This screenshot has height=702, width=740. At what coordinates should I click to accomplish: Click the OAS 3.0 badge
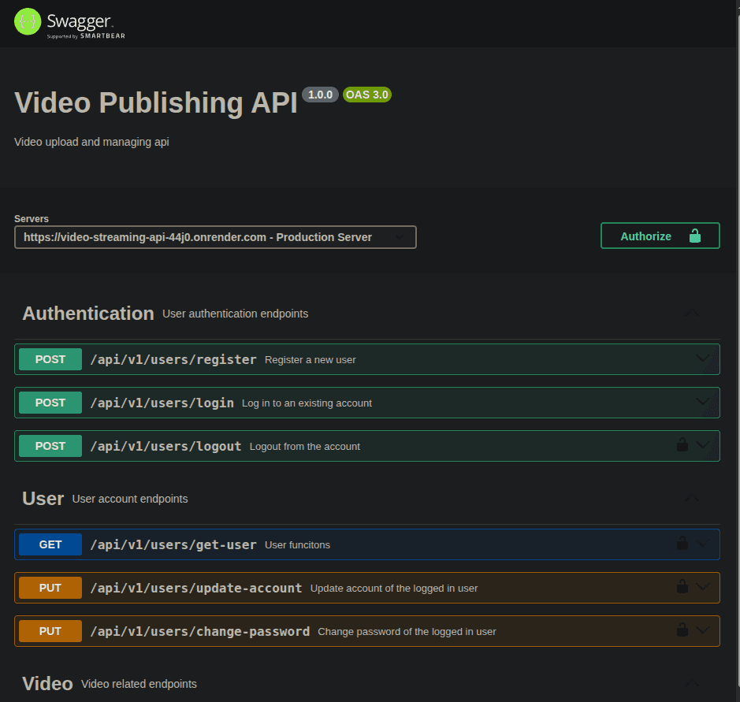coord(366,94)
